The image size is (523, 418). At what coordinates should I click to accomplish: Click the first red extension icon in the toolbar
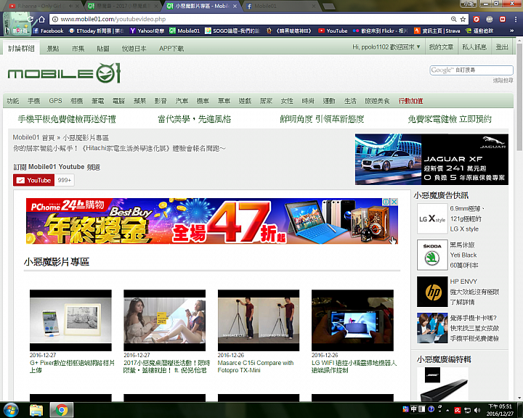(x=477, y=20)
